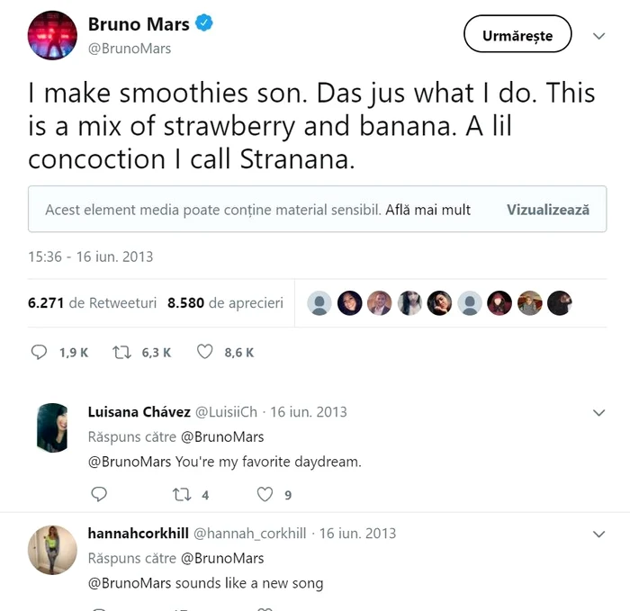Image resolution: width=630 pixels, height=611 pixels.
Task: Open Luisana Chávez's avatar
Action: tap(52, 427)
